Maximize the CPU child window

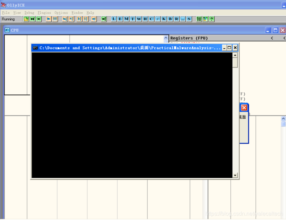pos(275,30)
